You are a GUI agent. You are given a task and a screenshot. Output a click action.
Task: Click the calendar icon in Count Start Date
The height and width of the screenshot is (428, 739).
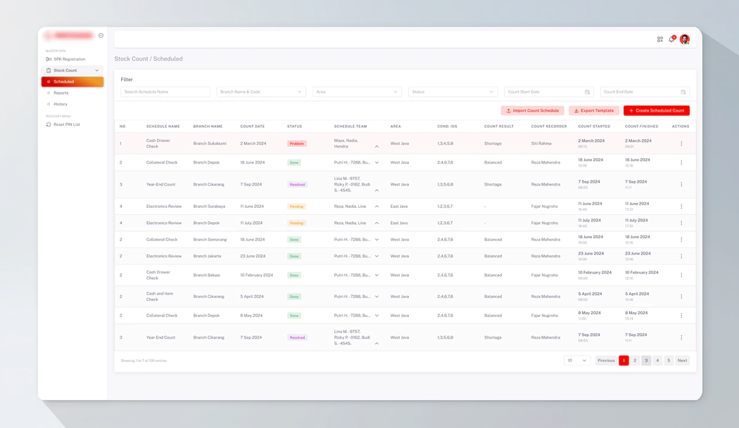pos(587,92)
